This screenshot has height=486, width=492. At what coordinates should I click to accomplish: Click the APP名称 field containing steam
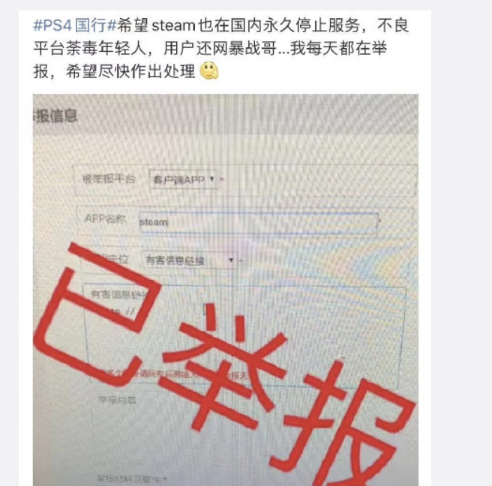pos(259,223)
